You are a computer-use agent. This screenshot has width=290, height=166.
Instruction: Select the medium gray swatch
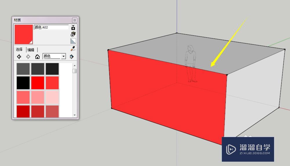pyautogui.click(x=23, y=69)
